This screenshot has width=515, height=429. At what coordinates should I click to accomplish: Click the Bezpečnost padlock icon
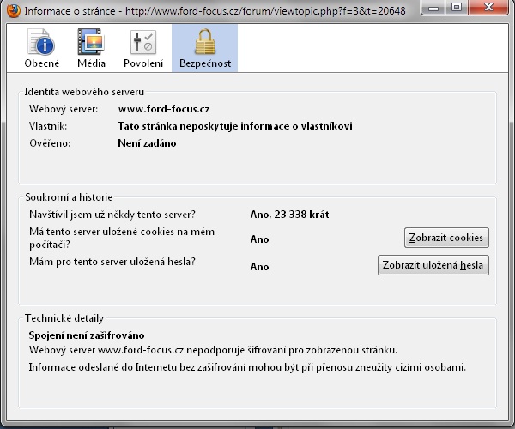(x=204, y=48)
